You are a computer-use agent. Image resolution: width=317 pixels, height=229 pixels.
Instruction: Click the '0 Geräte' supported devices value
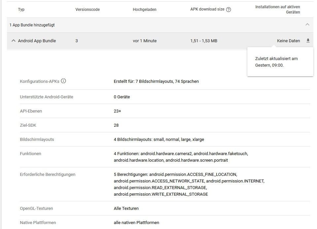(x=122, y=97)
